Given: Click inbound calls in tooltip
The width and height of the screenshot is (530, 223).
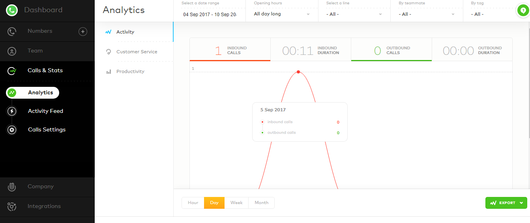Looking at the screenshot, I should (x=280, y=122).
